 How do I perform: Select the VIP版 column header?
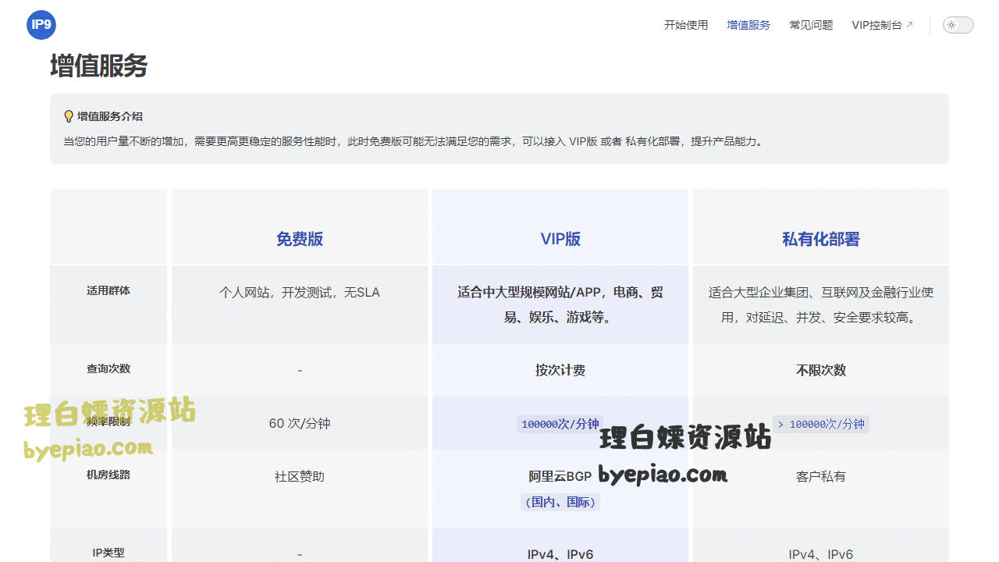tap(560, 239)
